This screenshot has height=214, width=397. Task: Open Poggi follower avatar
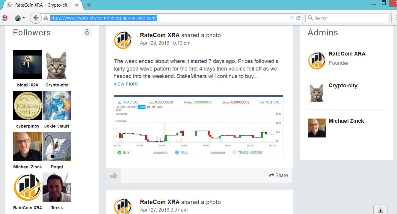pyautogui.click(x=57, y=146)
